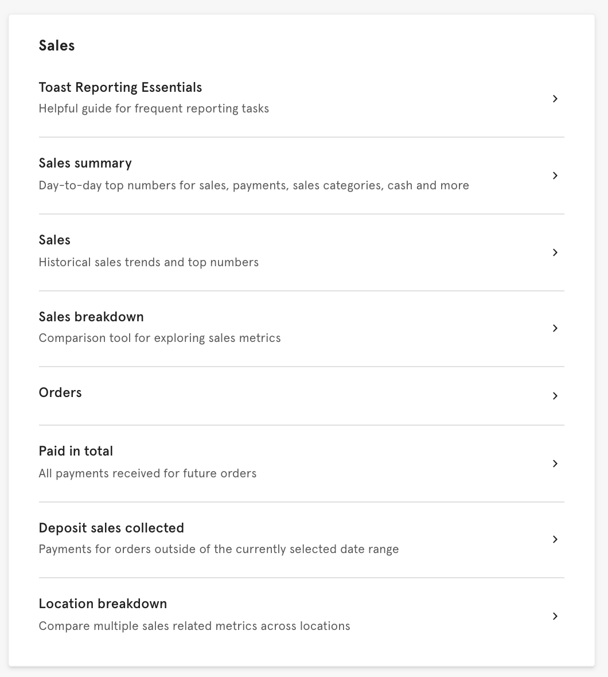Image resolution: width=608 pixels, height=677 pixels.
Task: Expand Sales summary using the chevron arrow
Action: [x=555, y=176]
